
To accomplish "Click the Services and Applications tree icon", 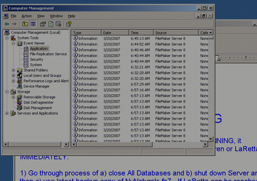I will click(x=13, y=113).
